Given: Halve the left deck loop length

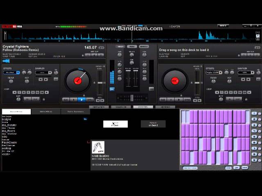Looking at the screenshot, I should click(x=15, y=92).
